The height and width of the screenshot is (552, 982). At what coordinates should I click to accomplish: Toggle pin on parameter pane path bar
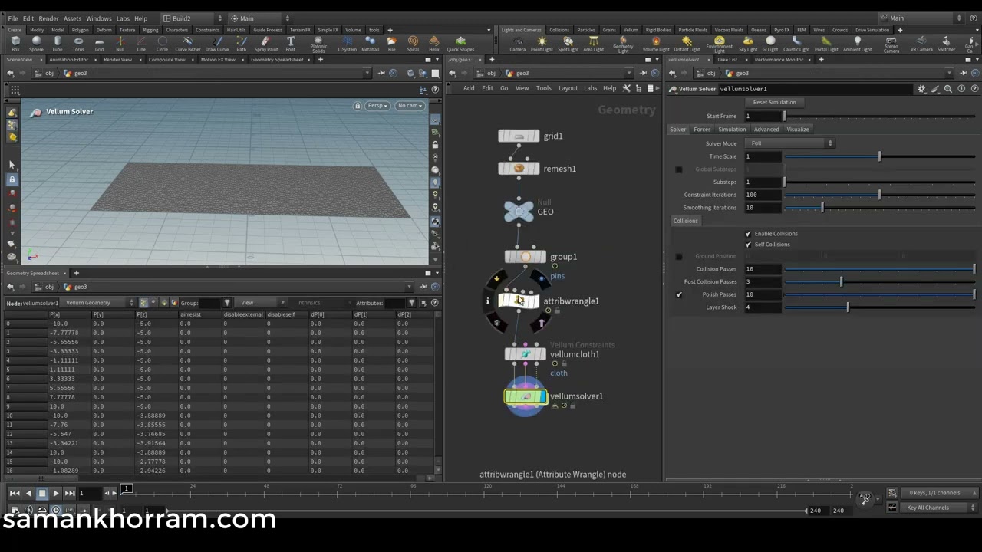(963, 74)
